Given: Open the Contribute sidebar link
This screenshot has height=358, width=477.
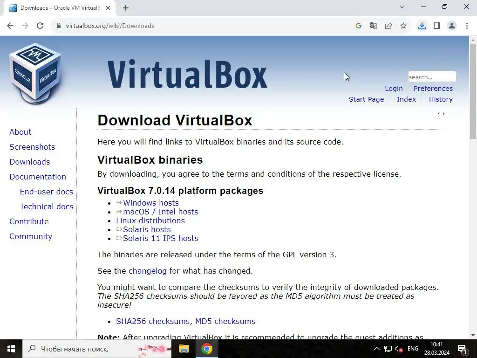Looking at the screenshot, I should pos(29,221).
